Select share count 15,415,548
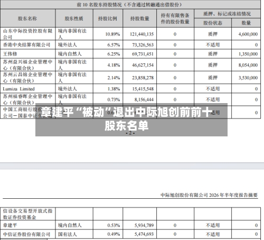264x240 pixels. coord(143,89)
